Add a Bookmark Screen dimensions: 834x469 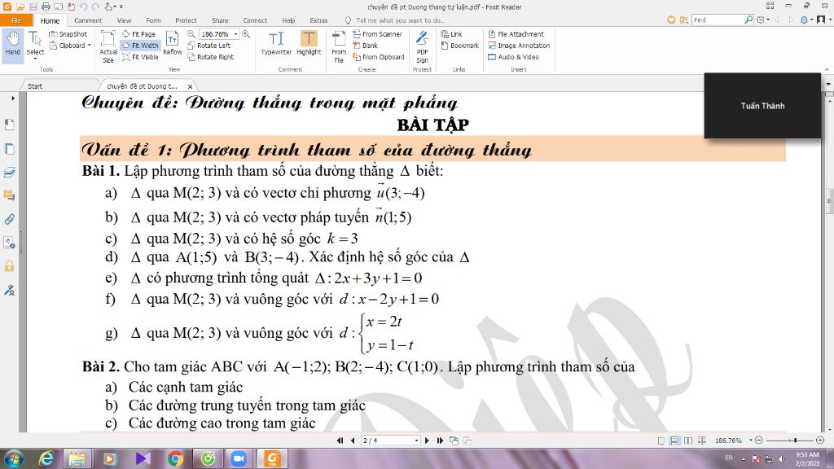460,46
